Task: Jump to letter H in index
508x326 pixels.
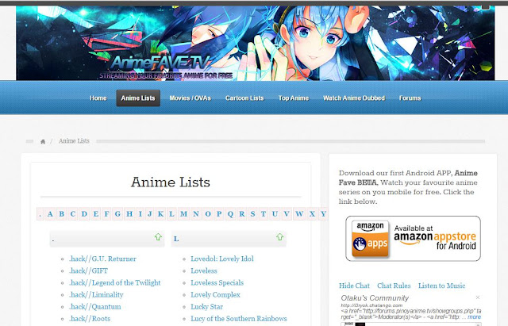Action: click(129, 214)
